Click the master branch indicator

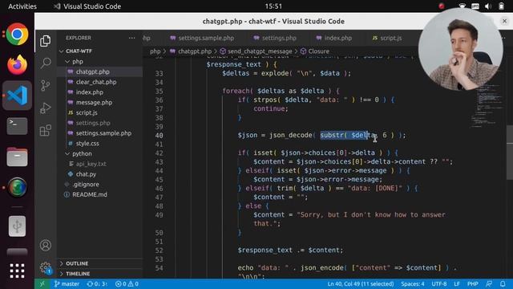(x=67, y=283)
